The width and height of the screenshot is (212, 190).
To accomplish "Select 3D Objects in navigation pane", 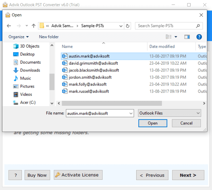I will tap(30, 46).
